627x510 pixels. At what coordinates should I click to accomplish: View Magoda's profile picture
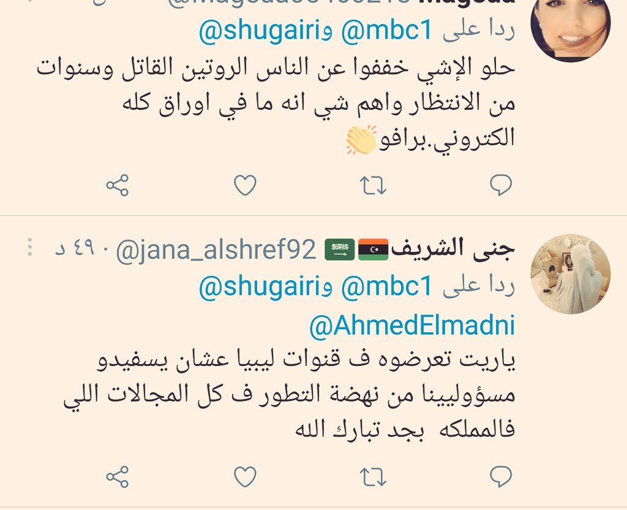click(x=570, y=24)
